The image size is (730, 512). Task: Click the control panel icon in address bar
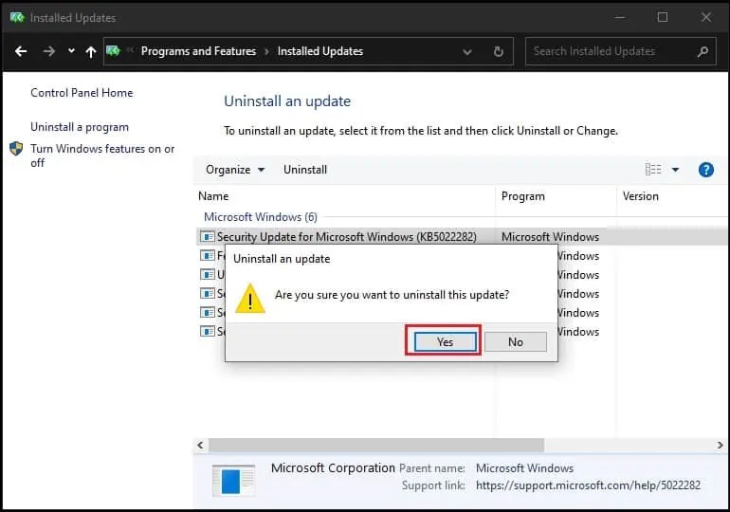point(113,51)
